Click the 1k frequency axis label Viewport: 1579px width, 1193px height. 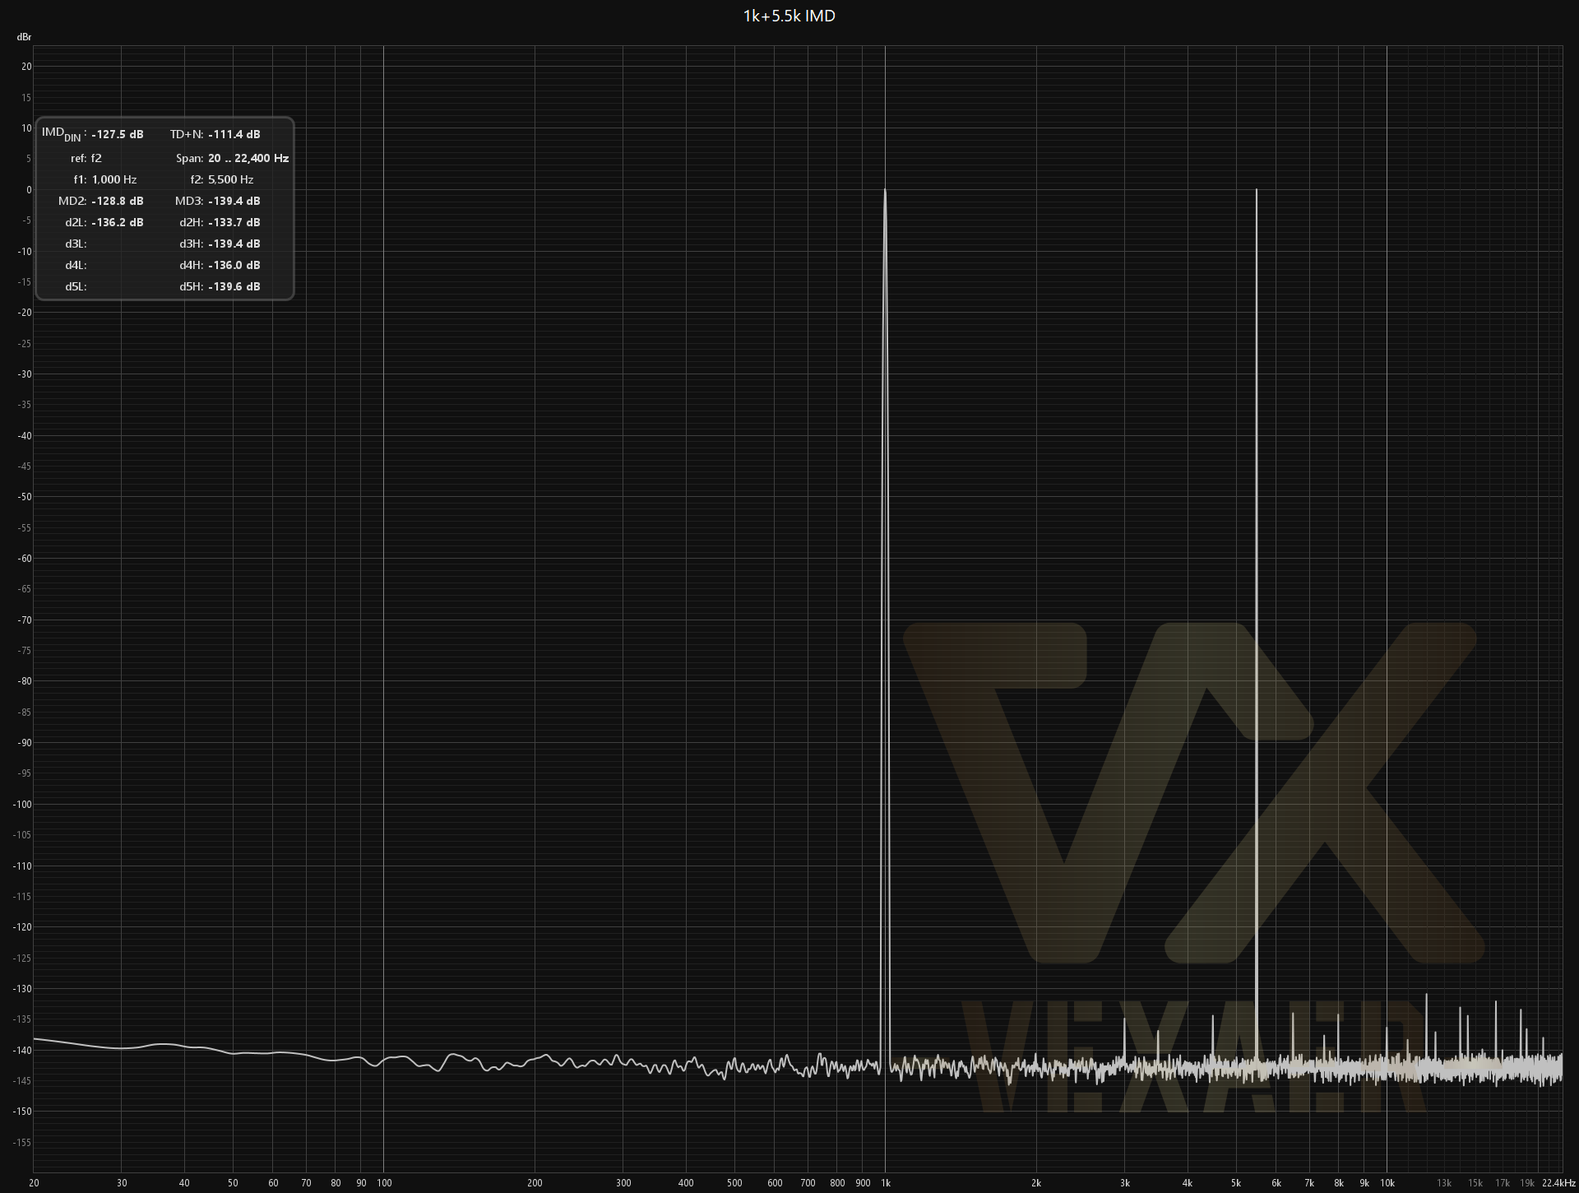886,1183
